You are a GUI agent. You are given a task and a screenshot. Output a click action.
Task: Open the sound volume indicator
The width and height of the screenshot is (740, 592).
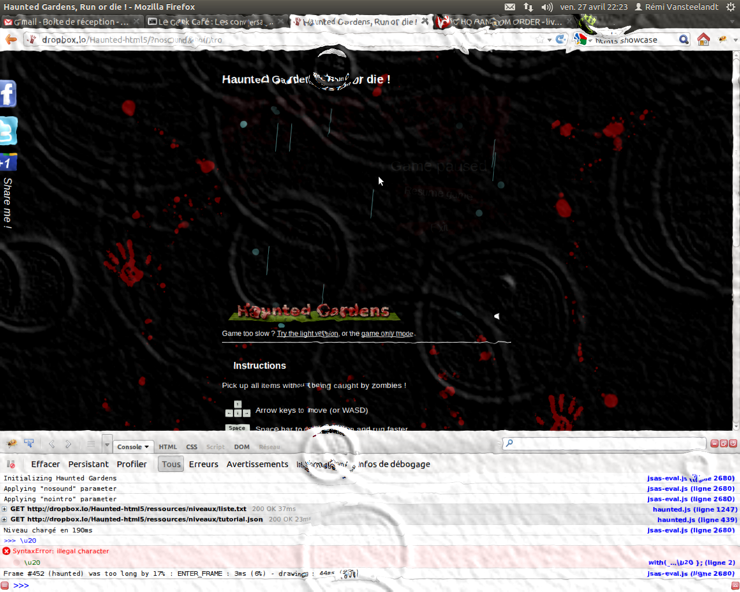pyautogui.click(x=547, y=7)
